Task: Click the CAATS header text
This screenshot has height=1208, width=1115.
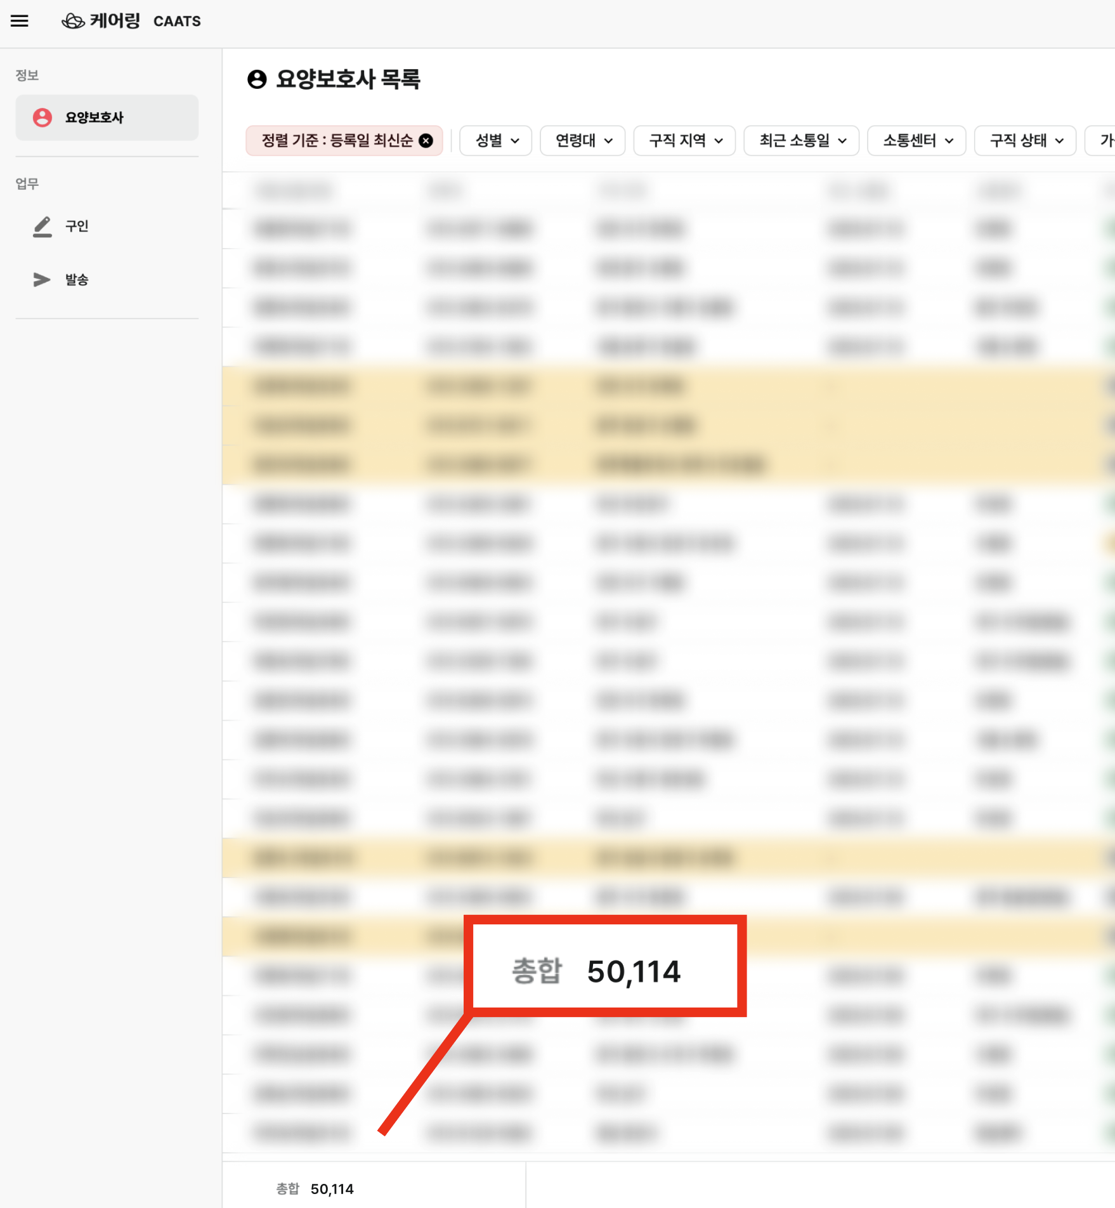Action: coord(177,22)
